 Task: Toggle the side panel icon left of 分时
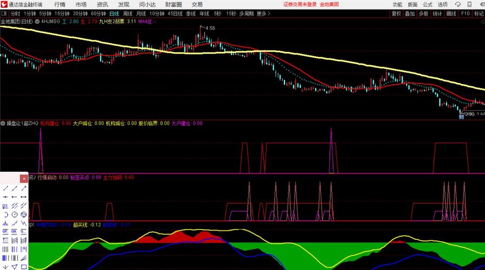(x=4, y=13)
